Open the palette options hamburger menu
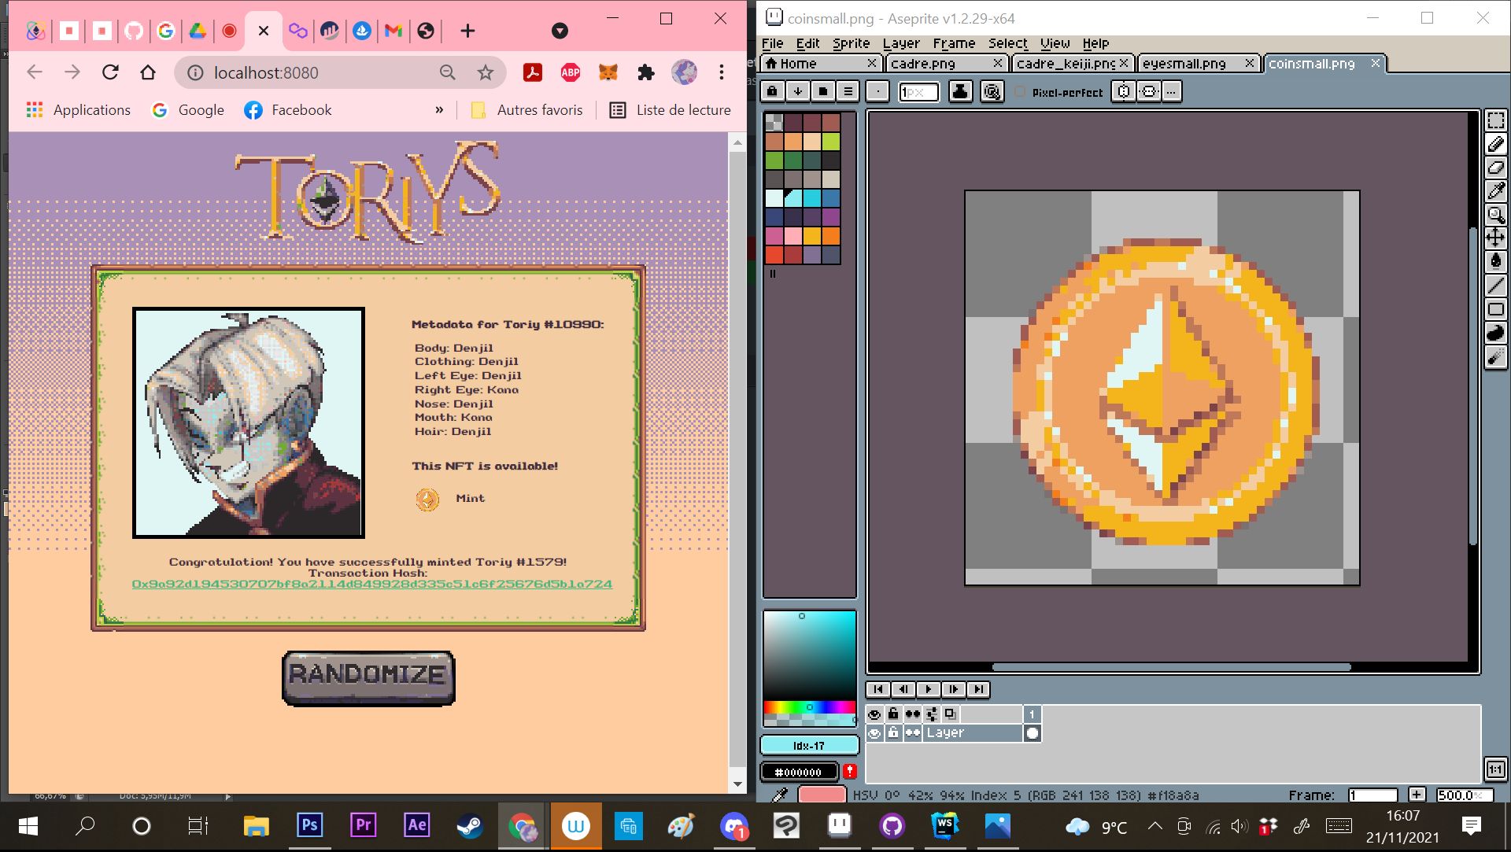Viewport: 1511px width, 852px height. (x=848, y=91)
